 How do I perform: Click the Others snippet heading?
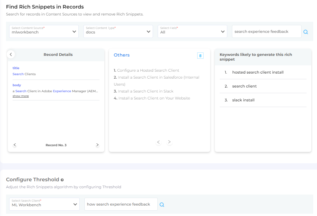pyautogui.click(x=122, y=55)
